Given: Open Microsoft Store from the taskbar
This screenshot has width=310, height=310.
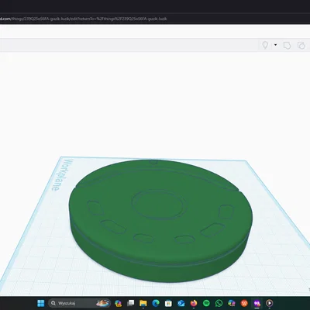Looking at the screenshot, I should (x=168, y=303).
